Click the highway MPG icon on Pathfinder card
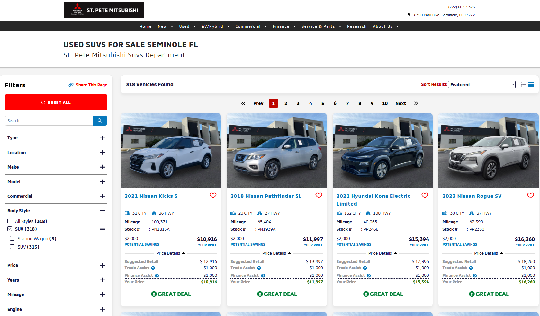 click(x=260, y=213)
